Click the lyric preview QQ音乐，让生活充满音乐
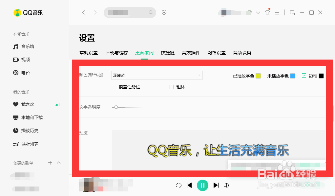The image size is (335, 196). (x=218, y=151)
